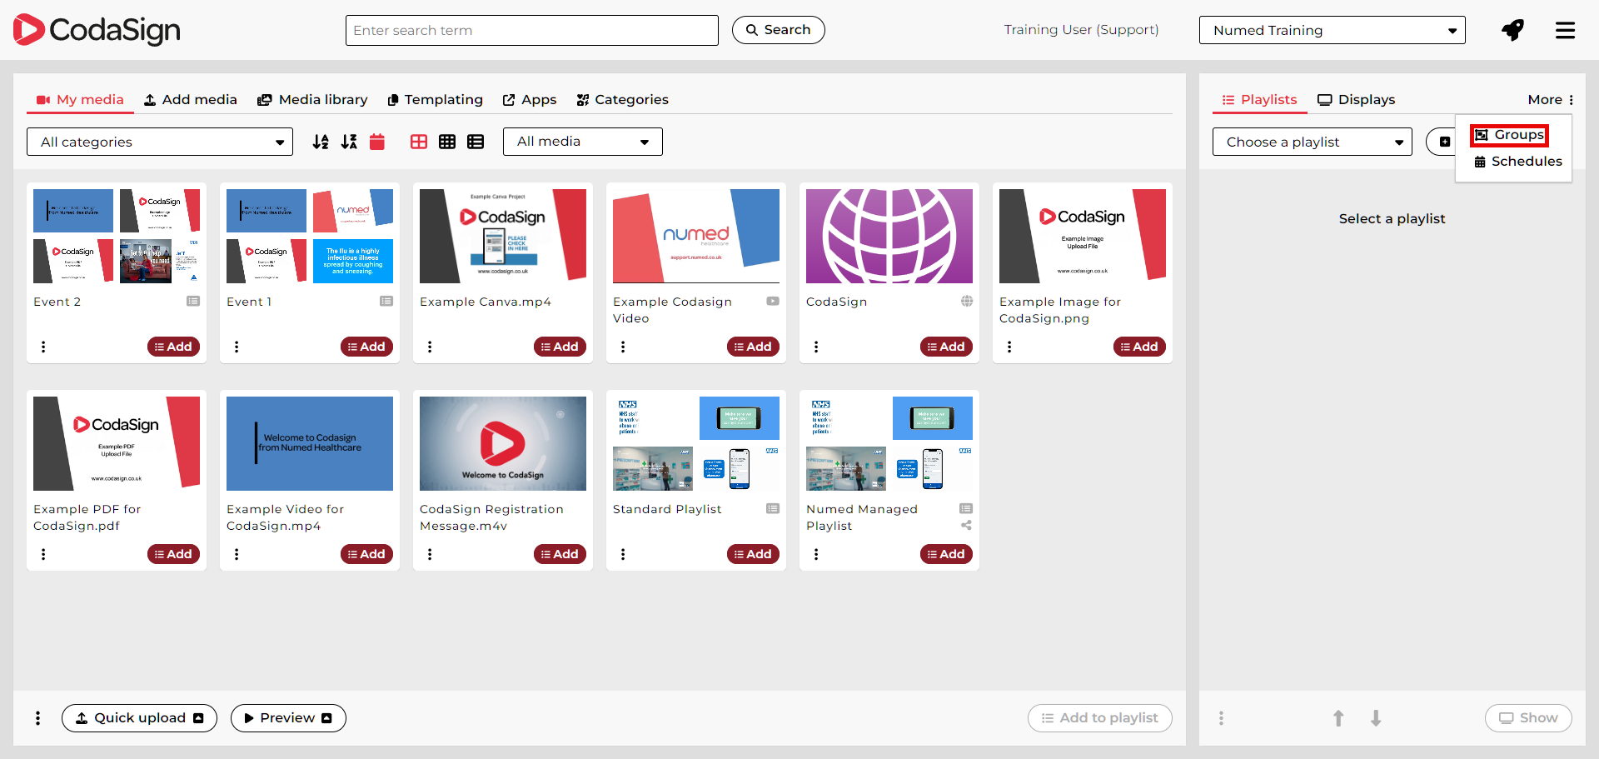Image resolution: width=1599 pixels, height=759 pixels.
Task: Add Example Canva.mp4 to playlist
Action: tap(560, 347)
